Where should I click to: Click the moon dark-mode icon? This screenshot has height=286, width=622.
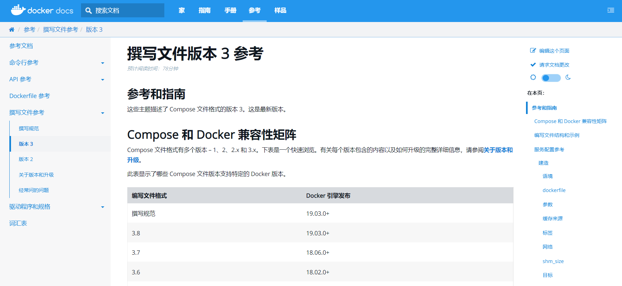point(568,77)
